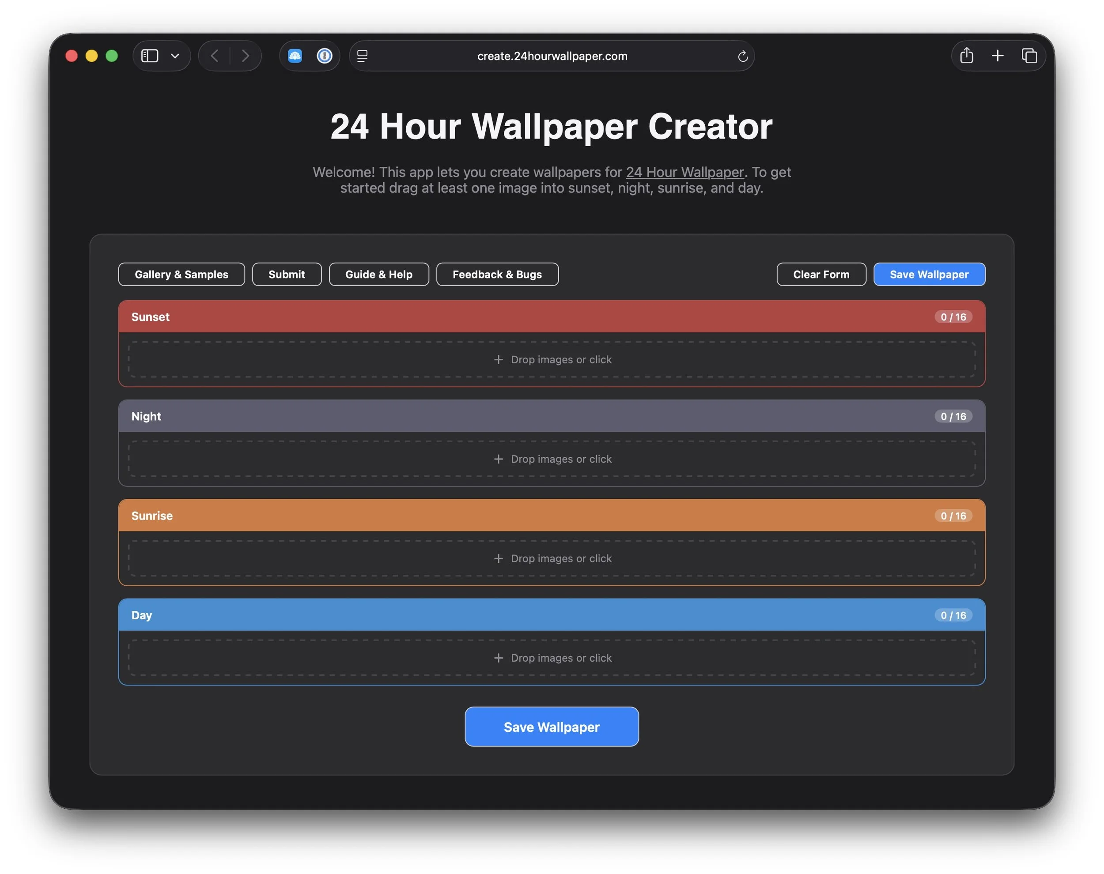Go back to the previous page
Image resolution: width=1104 pixels, height=874 pixels.
[215, 56]
